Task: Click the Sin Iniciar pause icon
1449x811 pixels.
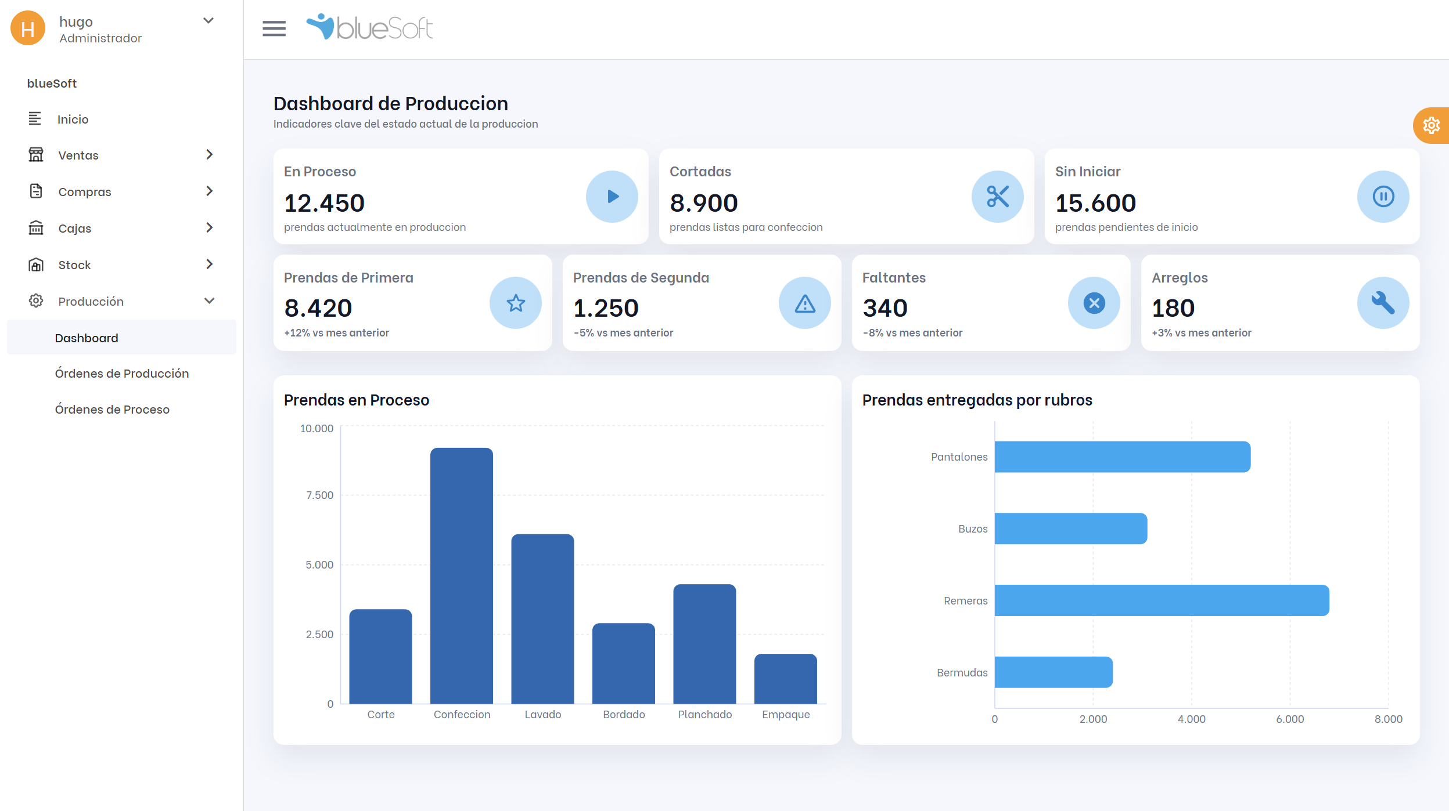Action: 1383,197
